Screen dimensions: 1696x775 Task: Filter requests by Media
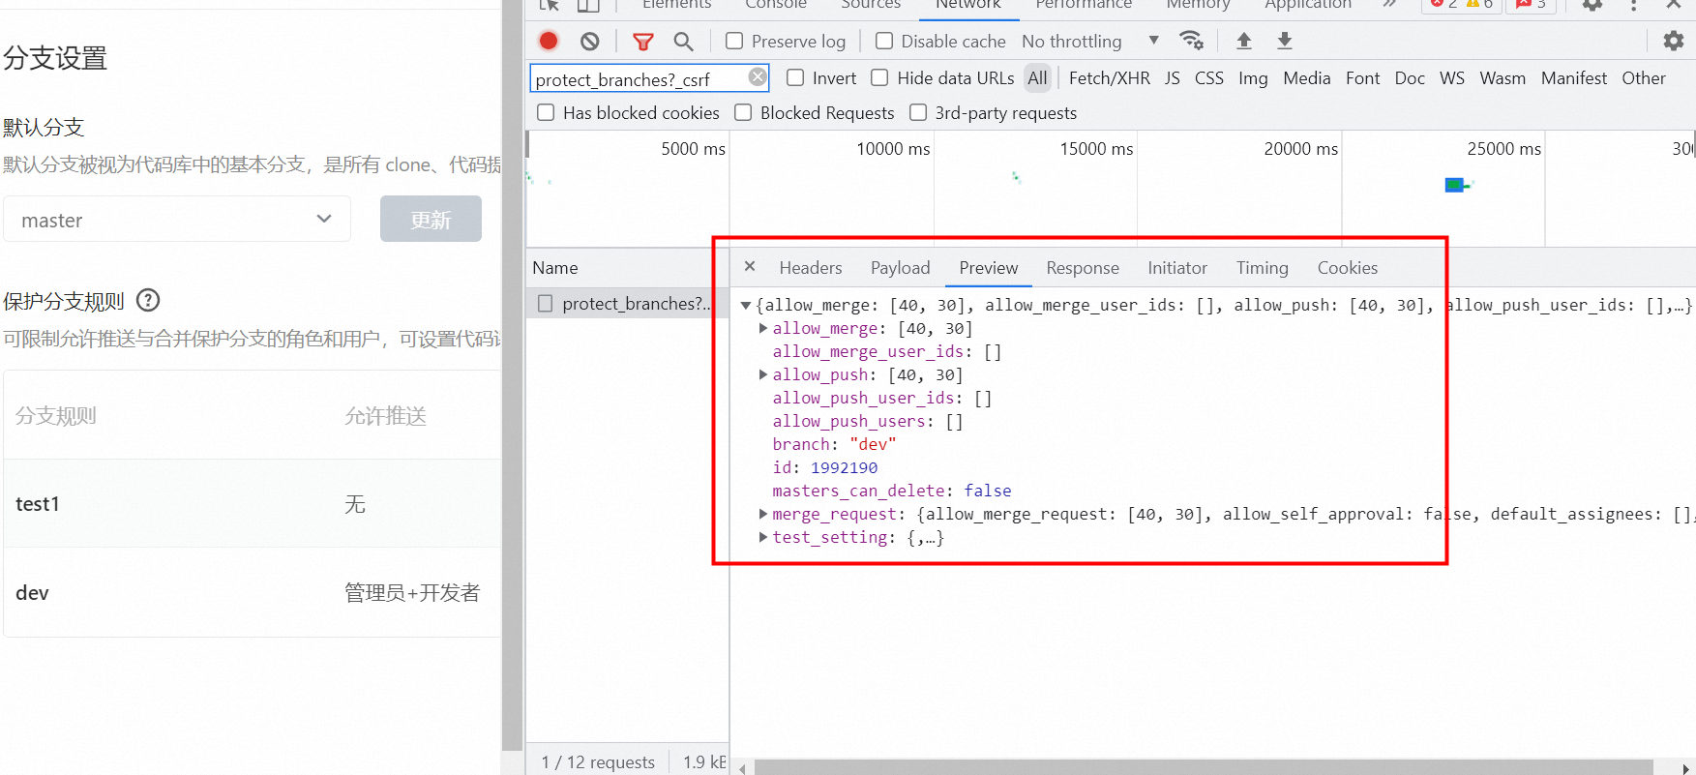point(1306,77)
